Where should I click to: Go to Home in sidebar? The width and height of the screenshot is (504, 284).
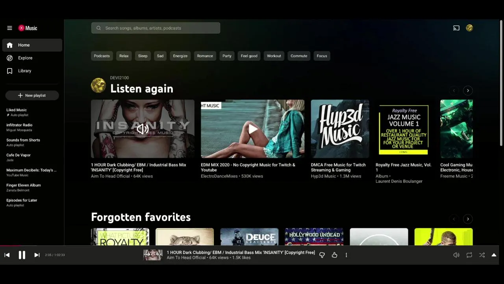(x=32, y=45)
